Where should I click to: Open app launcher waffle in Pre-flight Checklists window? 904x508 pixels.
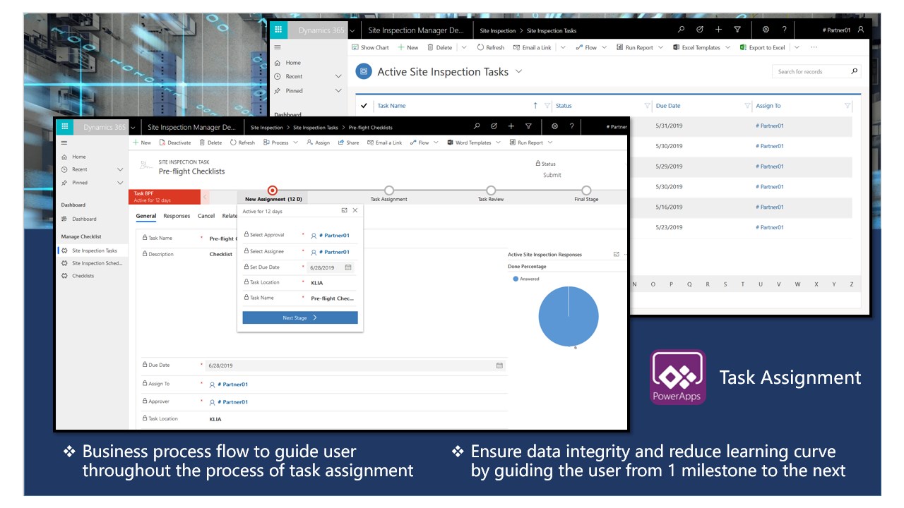tap(65, 127)
